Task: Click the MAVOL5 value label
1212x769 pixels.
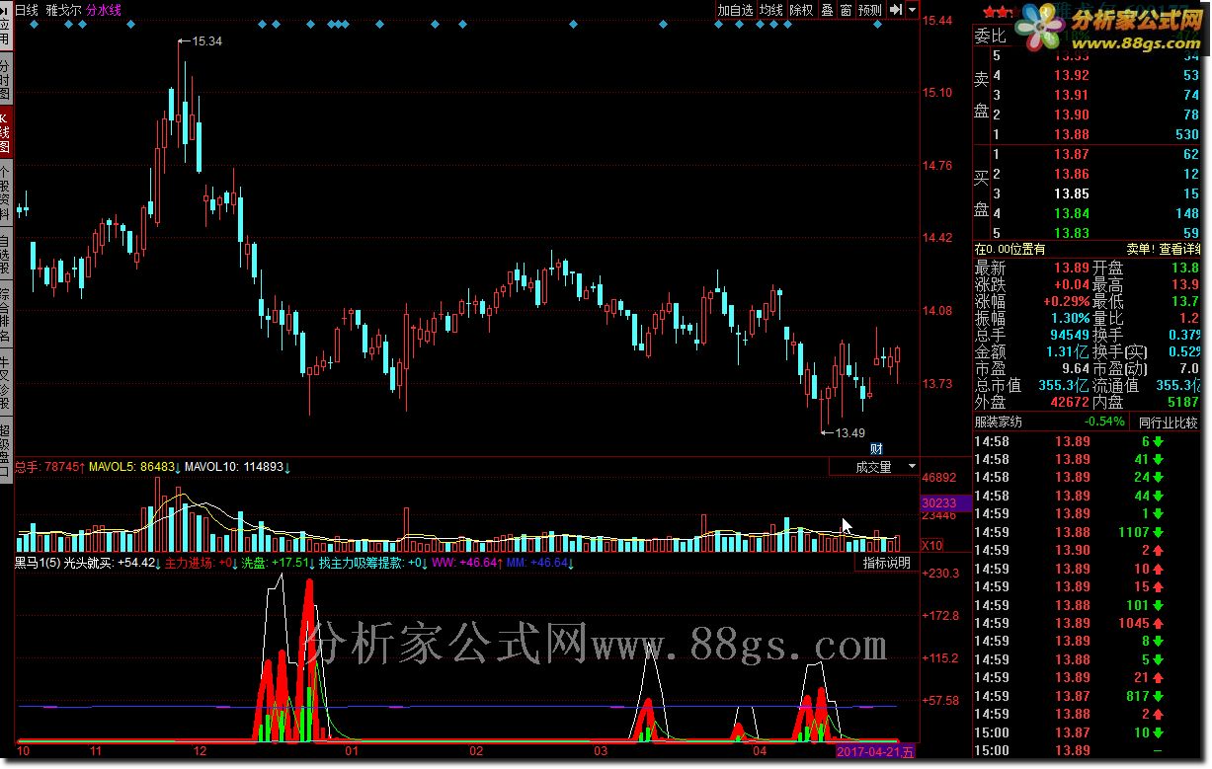Action: 133,467
